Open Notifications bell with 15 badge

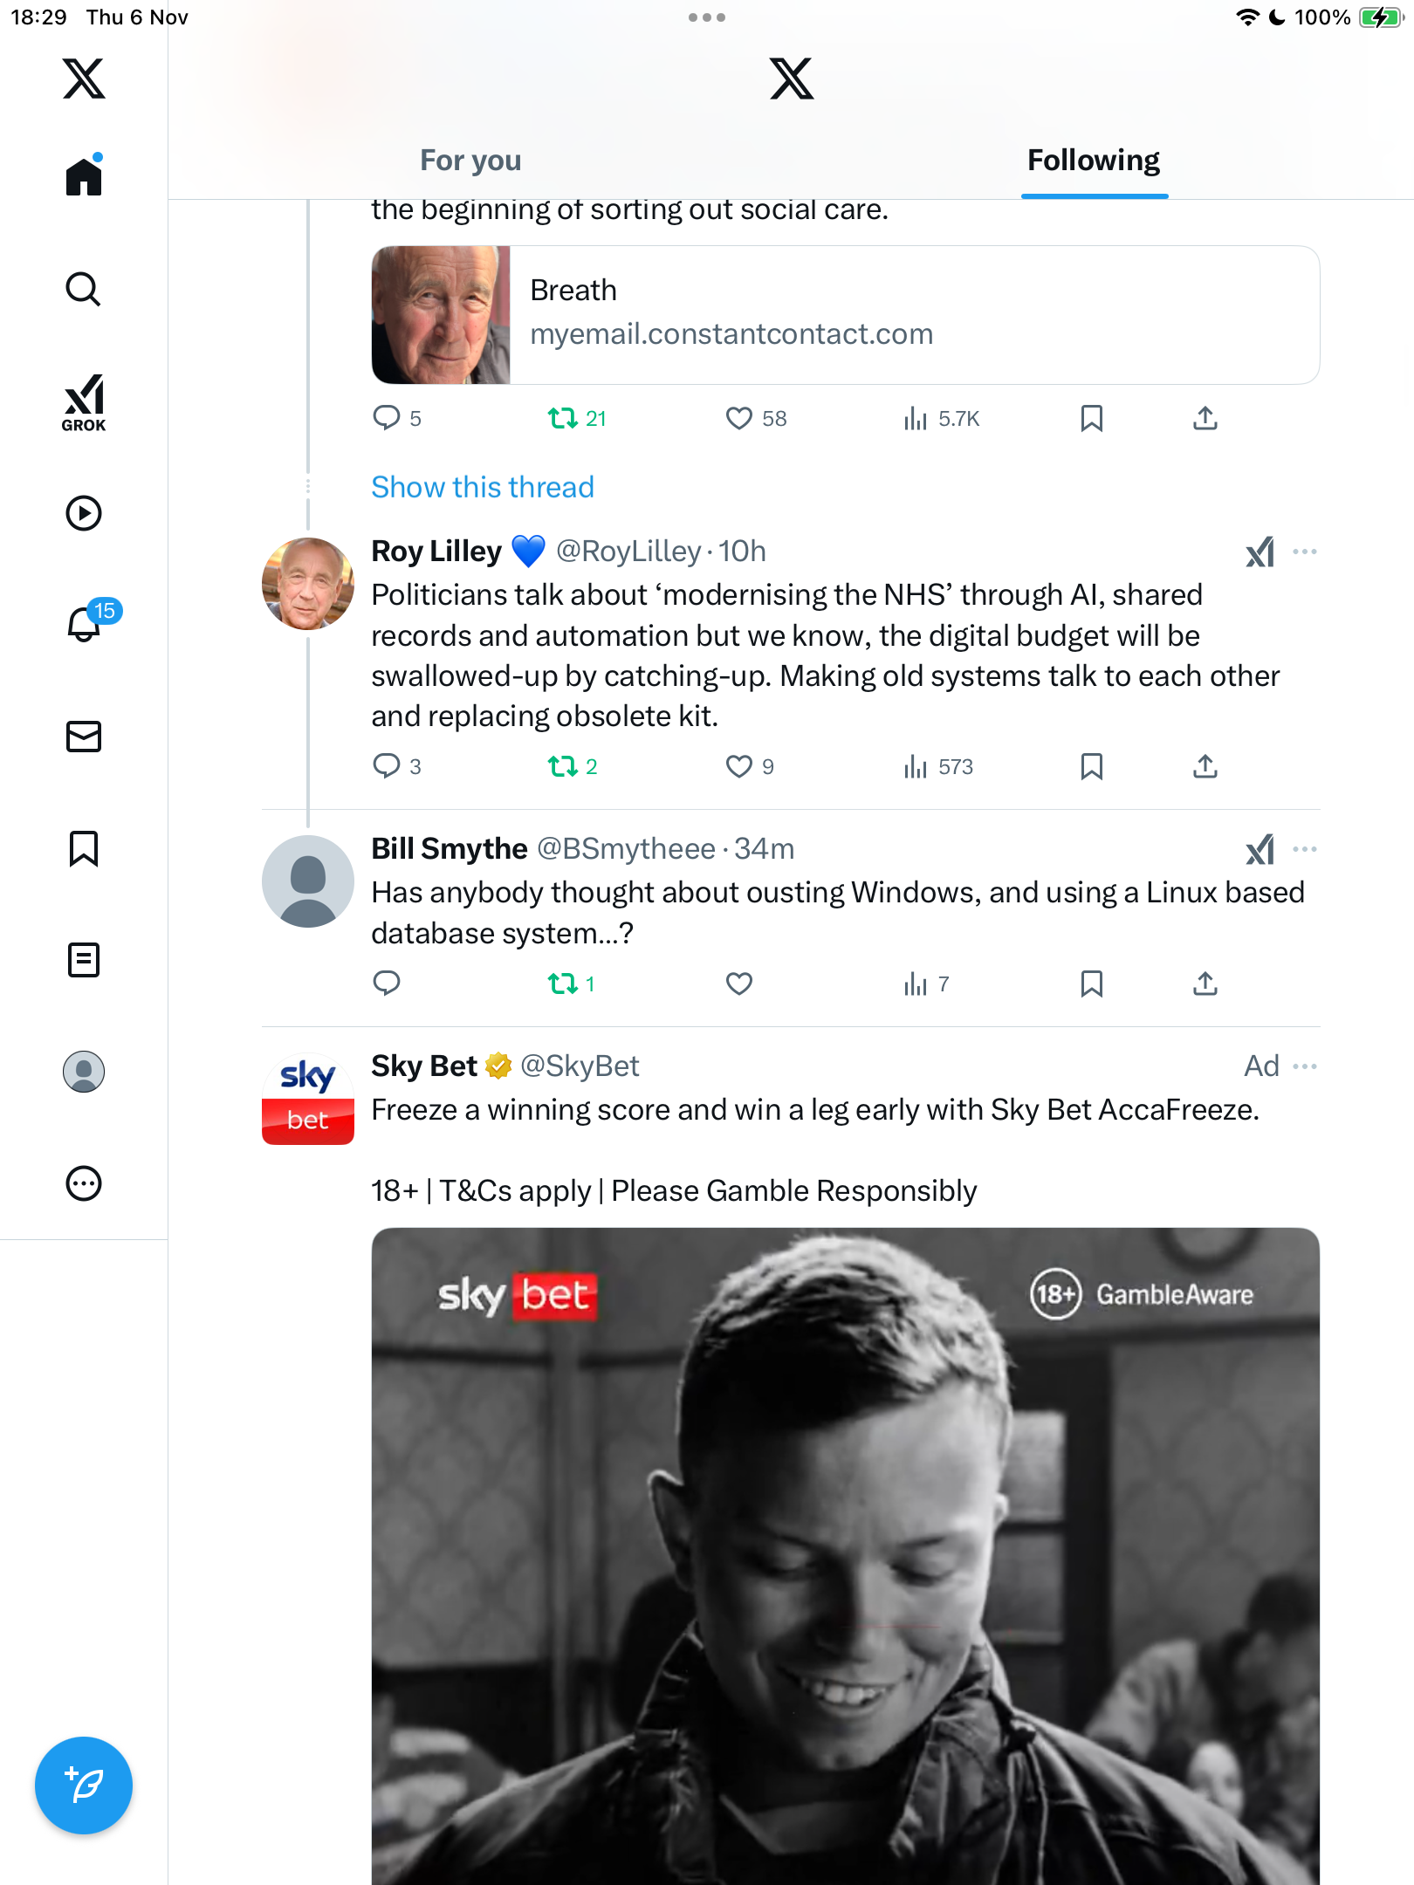click(85, 624)
